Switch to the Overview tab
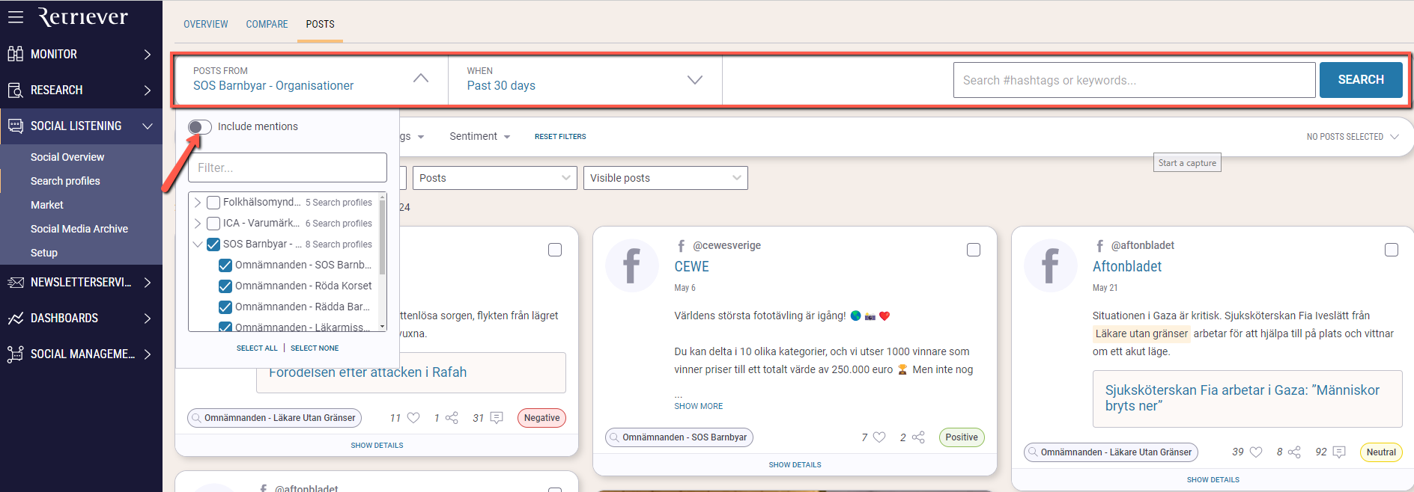The height and width of the screenshot is (492, 1414). click(x=206, y=24)
